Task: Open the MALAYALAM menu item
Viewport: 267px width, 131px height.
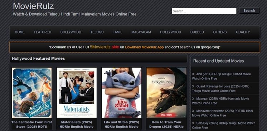Action: click(x=141, y=32)
